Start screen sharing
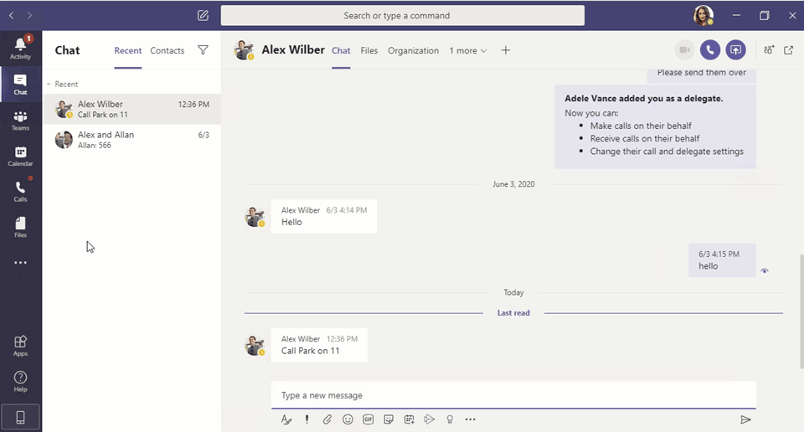 [736, 49]
